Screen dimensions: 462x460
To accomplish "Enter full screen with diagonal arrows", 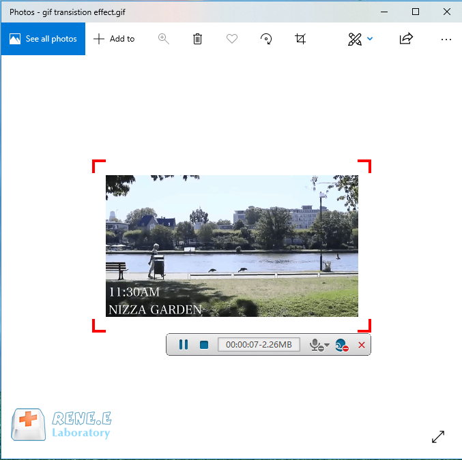I will tap(438, 437).
